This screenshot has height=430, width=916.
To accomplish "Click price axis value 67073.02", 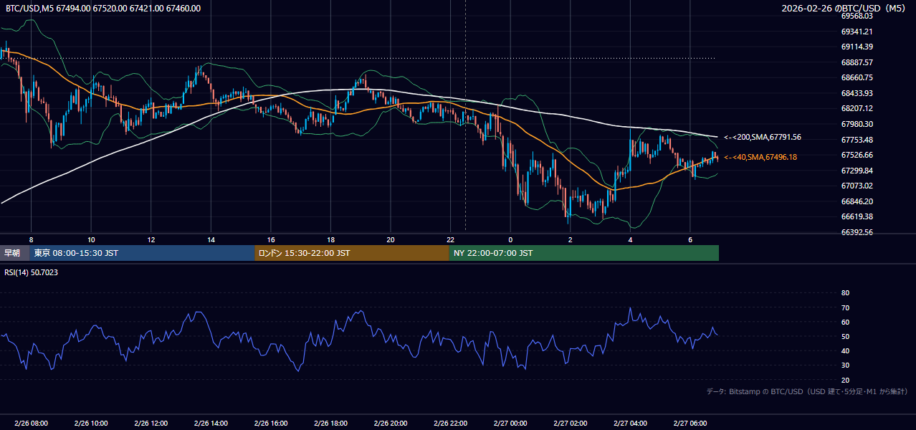I will [857, 186].
